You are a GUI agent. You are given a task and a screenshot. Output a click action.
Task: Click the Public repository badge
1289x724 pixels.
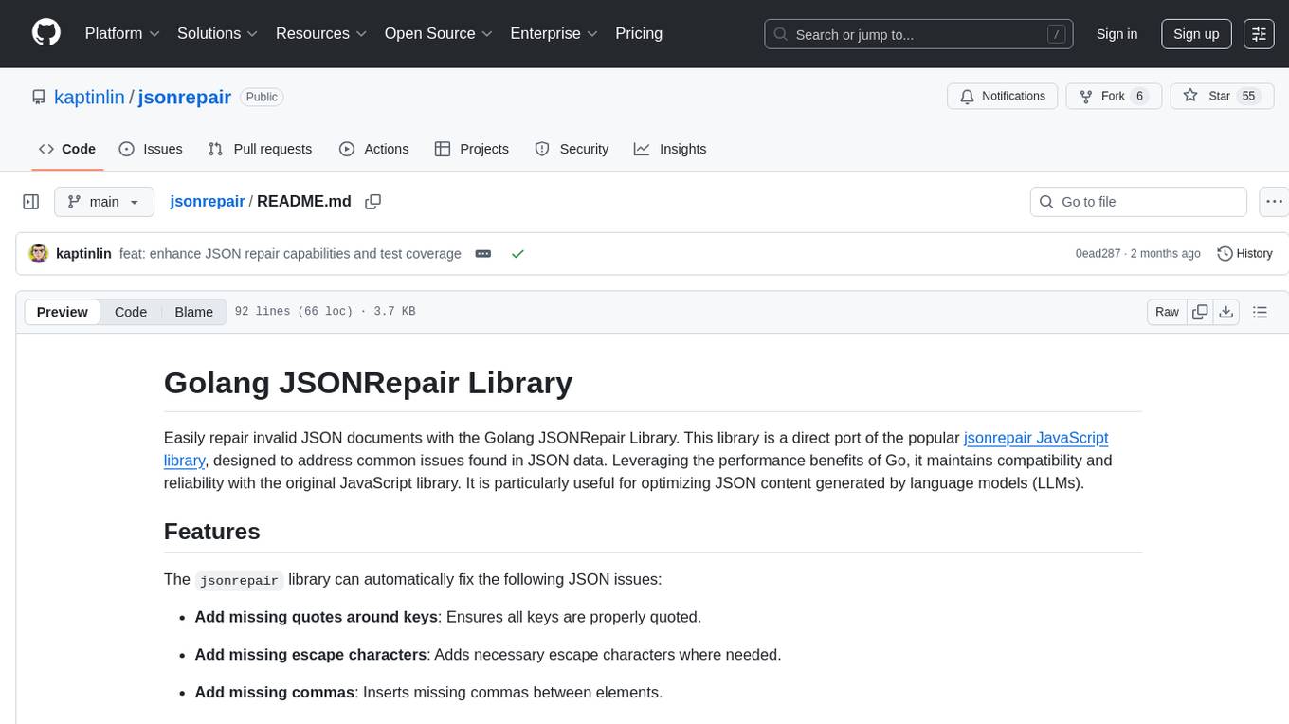(262, 97)
